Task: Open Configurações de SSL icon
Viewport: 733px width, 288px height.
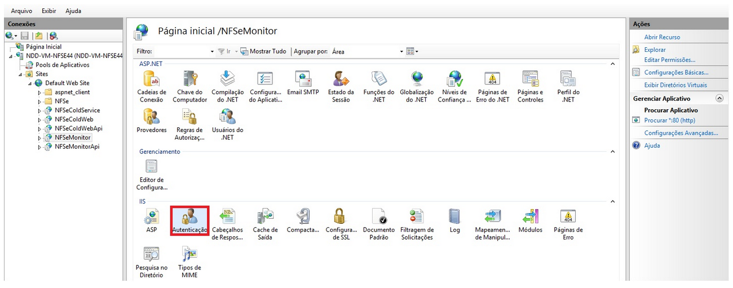Action: click(341, 224)
